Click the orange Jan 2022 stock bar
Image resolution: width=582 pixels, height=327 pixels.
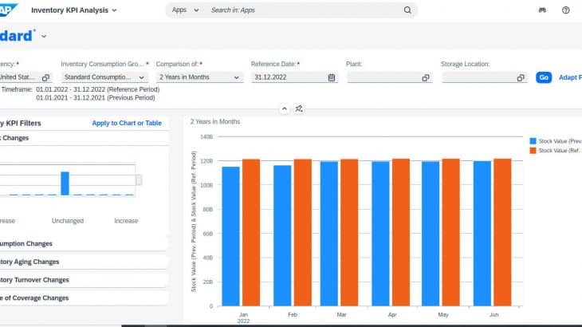[250, 232]
